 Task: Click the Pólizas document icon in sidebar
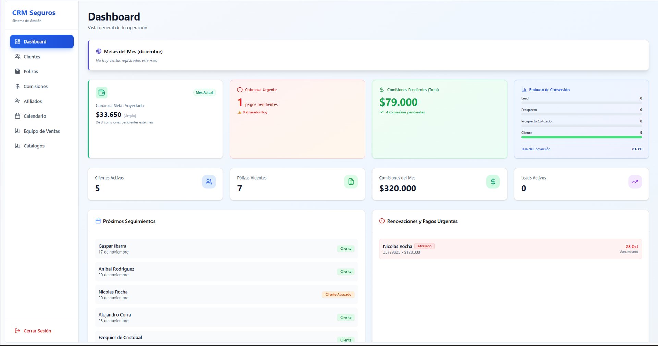click(x=17, y=71)
